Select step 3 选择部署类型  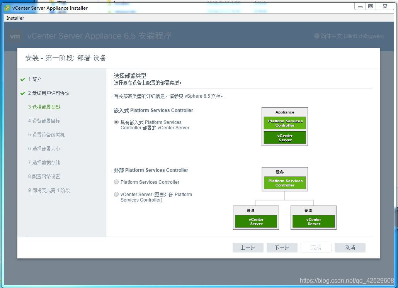click(x=44, y=107)
